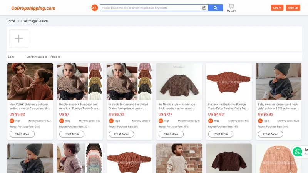Click the Log in button

[277, 8]
